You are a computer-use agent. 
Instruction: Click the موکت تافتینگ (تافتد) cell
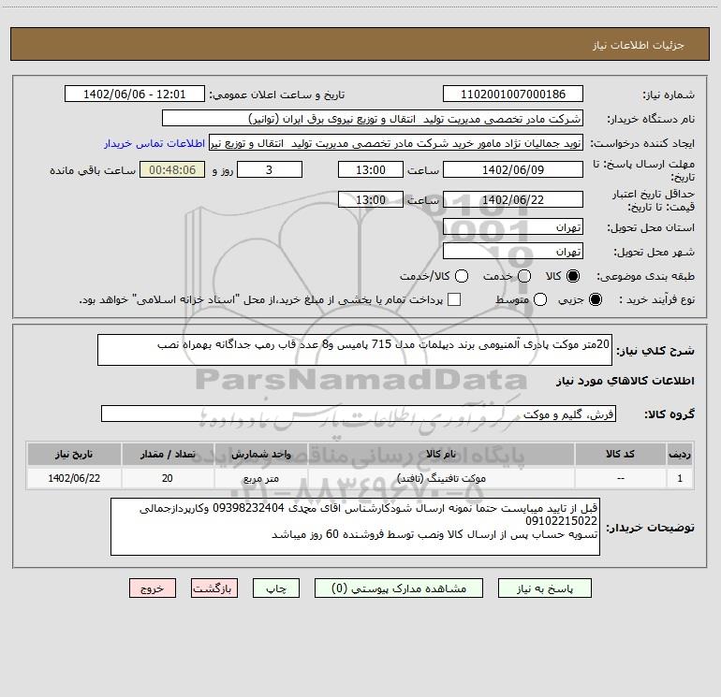(x=441, y=478)
